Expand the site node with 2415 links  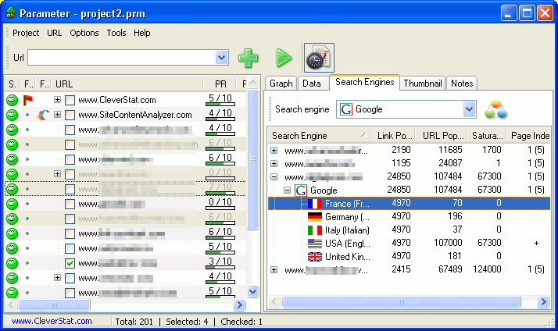pyautogui.click(x=274, y=270)
